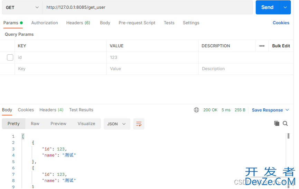Open the request Body tab

(x=105, y=23)
